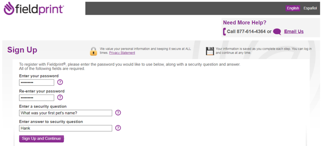Switch language to Español
322x146 pixels.
[310, 8]
